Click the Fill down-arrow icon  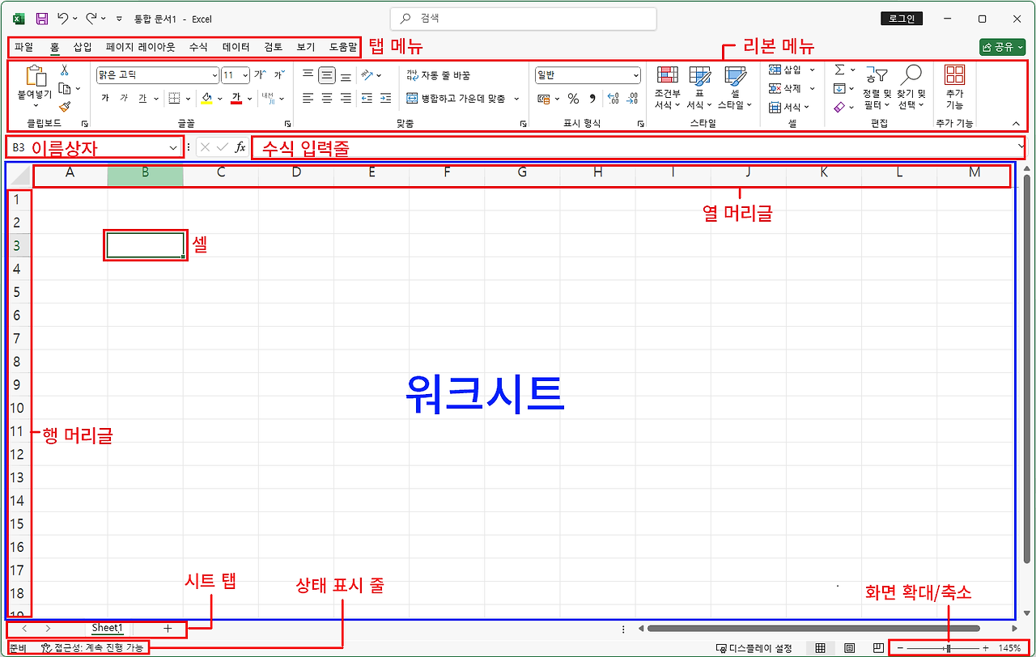click(x=839, y=88)
